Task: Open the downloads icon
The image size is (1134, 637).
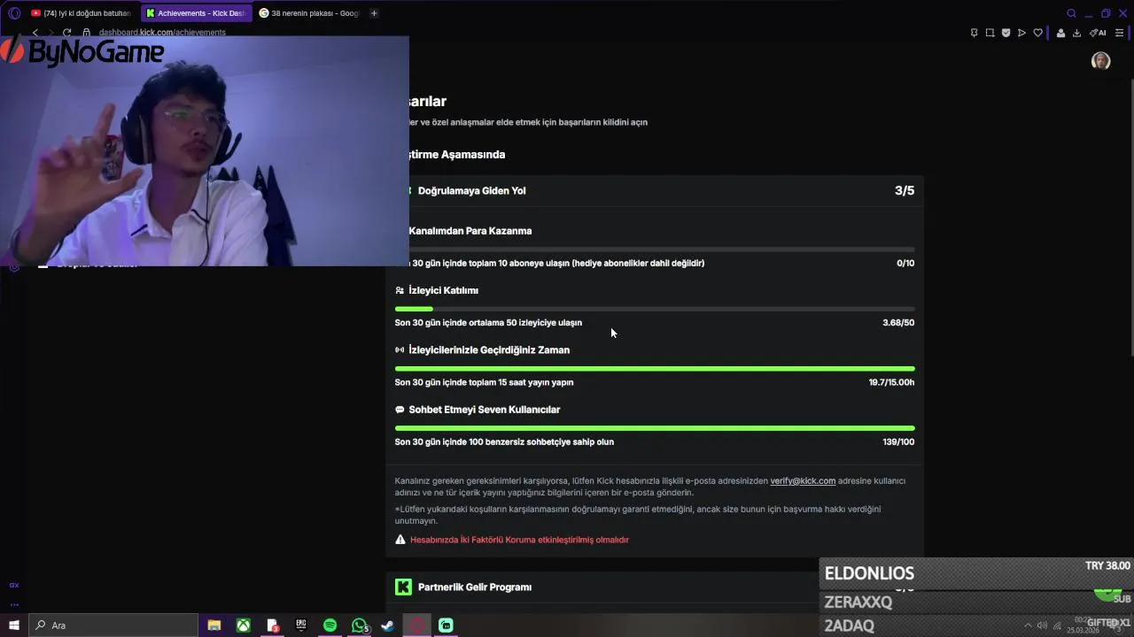Action: click(x=1076, y=33)
